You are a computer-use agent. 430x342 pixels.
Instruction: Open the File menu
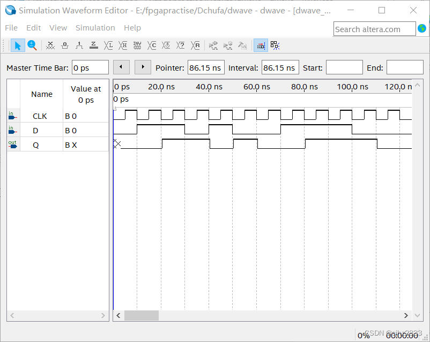coord(11,28)
